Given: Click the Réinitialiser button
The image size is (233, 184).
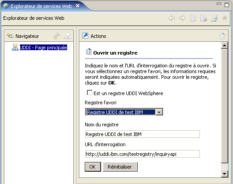Looking at the screenshot, I should (x=120, y=167).
